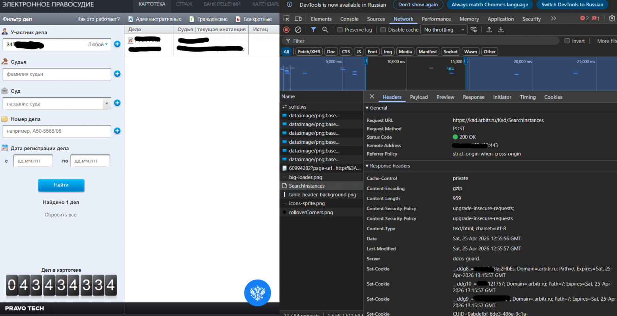Export HAR via the download icon
The height and width of the screenshot is (316, 617).
(x=501, y=29)
